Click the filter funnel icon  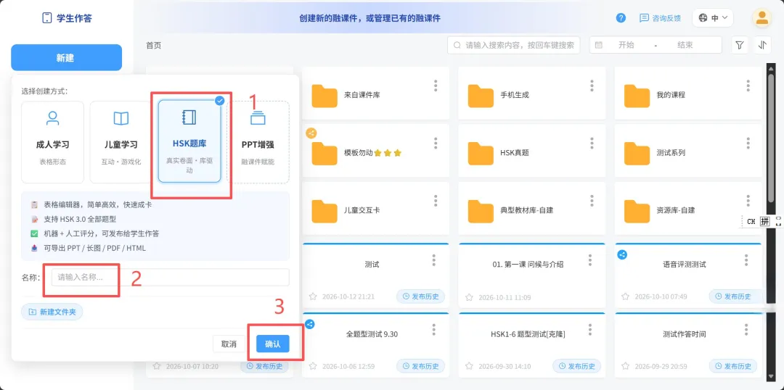pos(740,45)
